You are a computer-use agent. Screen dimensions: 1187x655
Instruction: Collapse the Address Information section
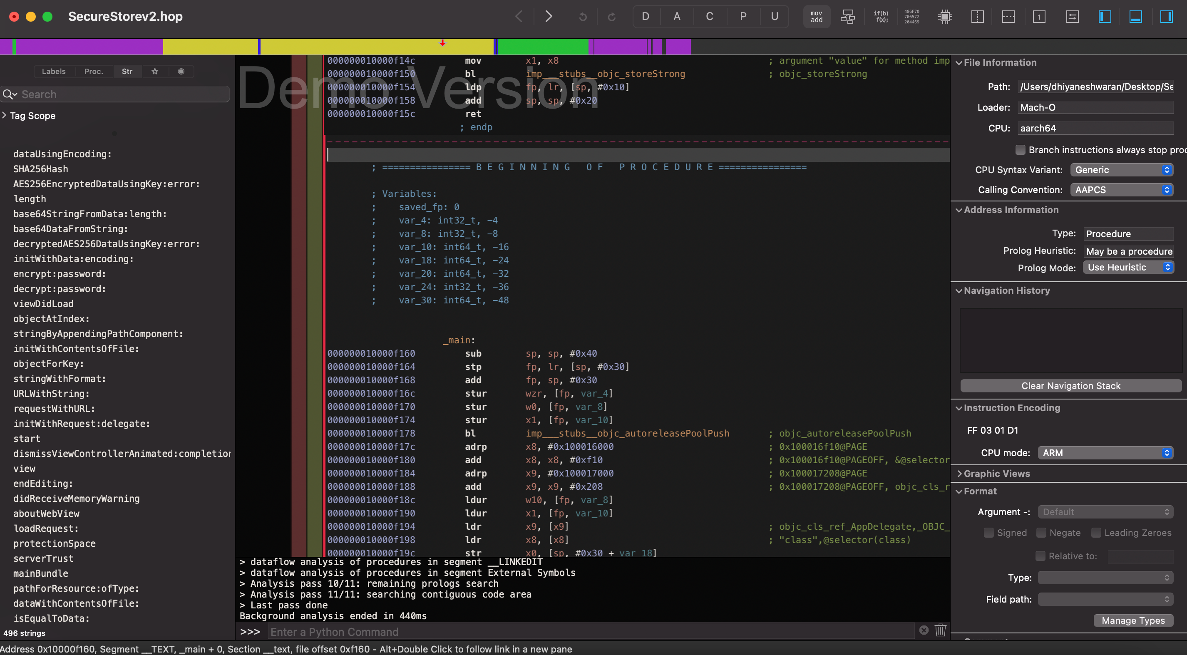[x=959, y=210]
